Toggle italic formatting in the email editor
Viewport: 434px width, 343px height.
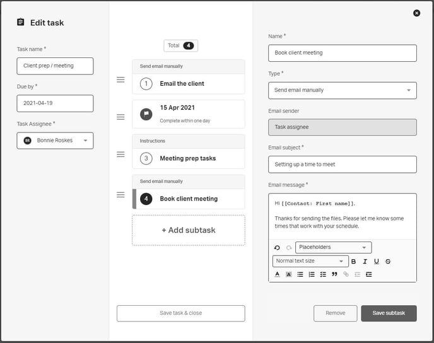(365, 261)
